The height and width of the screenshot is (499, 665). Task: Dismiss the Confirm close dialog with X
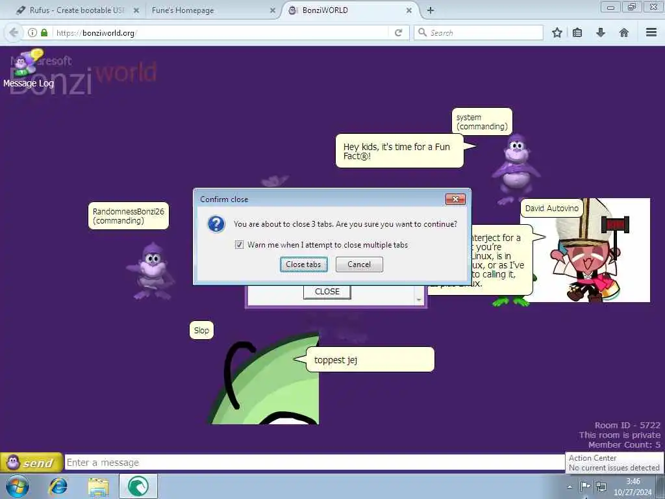click(455, 199)
